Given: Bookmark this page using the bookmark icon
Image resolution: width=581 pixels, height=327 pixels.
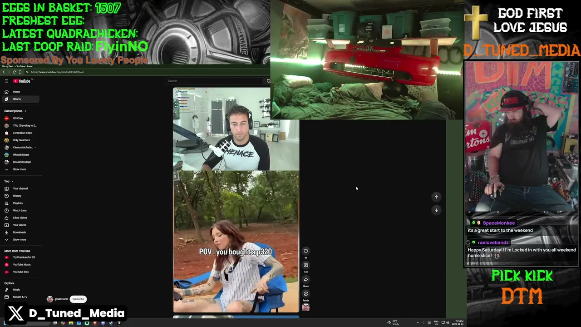Looking at the screenshot, I should click(x=20, y=72).
